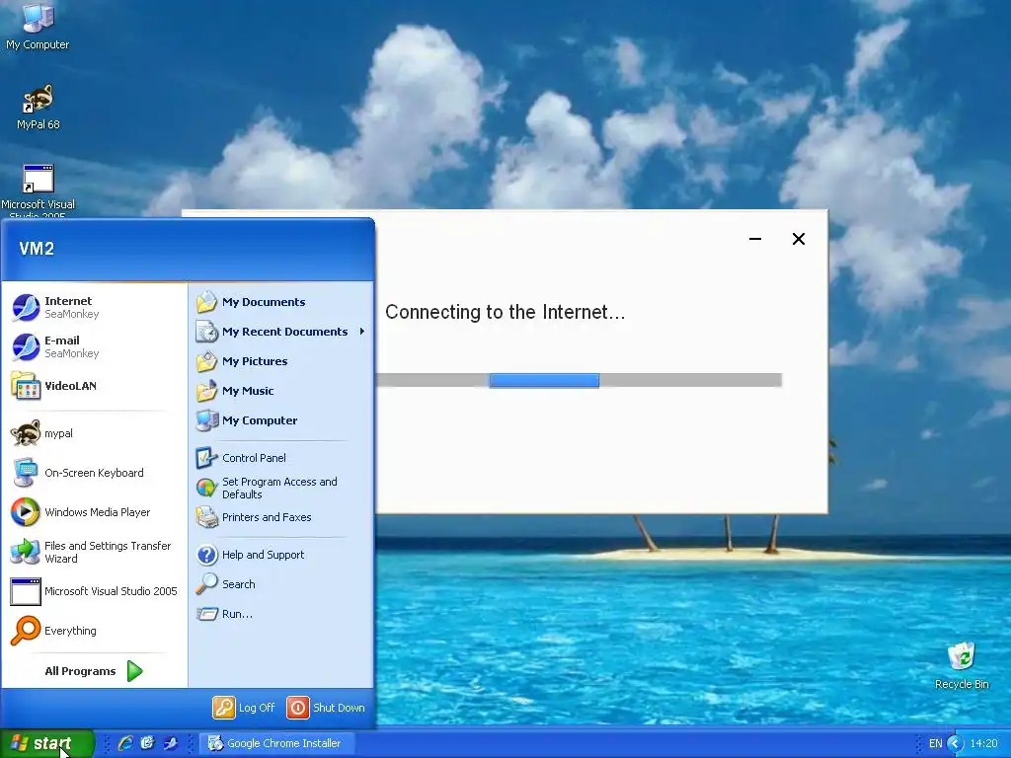The image size is (1011, 758).
Task: Select MyPal 68 desktop shortcut
Action: (39, 107)
